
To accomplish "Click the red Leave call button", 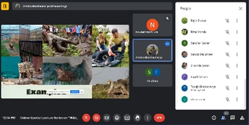I will tap(159, 118).
